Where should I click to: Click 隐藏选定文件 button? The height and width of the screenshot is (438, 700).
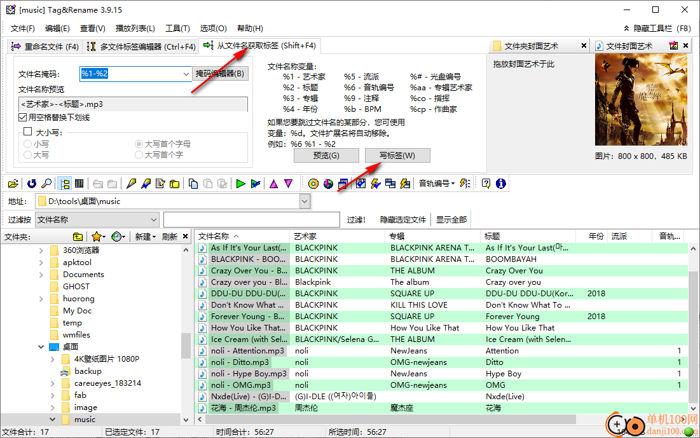[403, 220]
